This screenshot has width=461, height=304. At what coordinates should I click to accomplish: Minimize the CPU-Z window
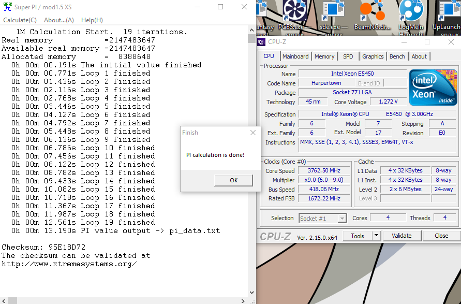(x=404, y=42)
